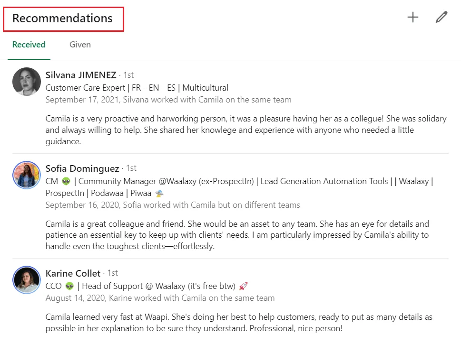Select the Received tab
The width and height of the screenshot is (461, 344).
point(29,45)
